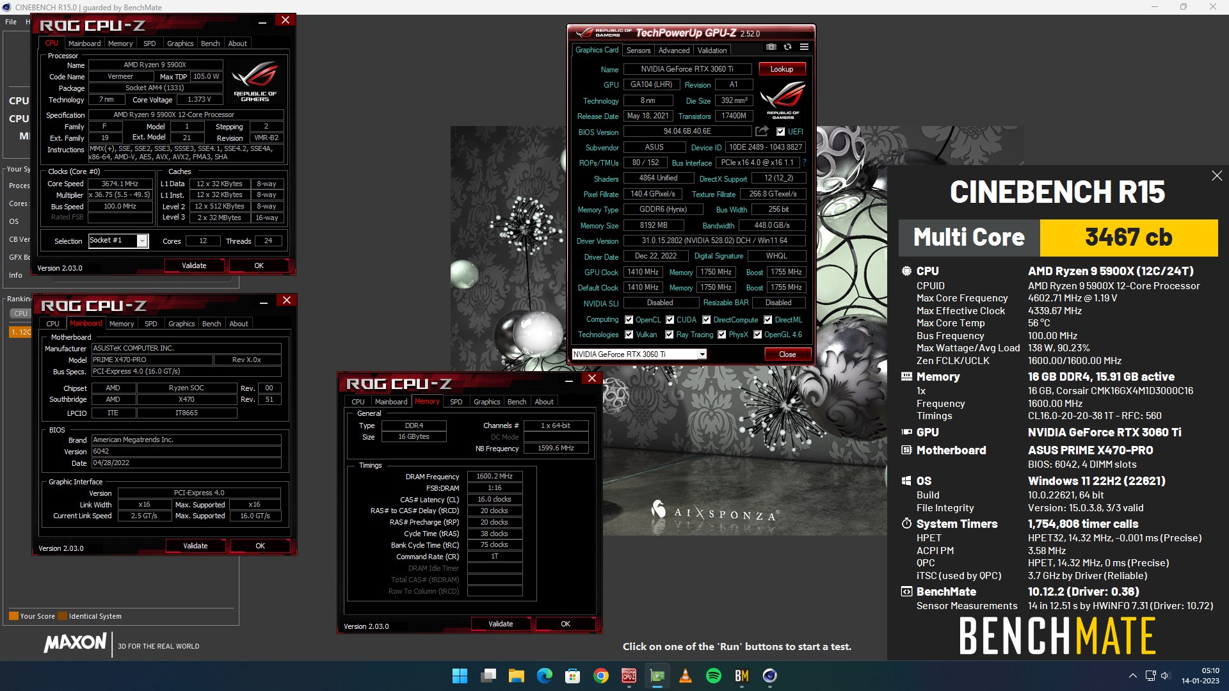Open Bench tab in CPU-Z Mainboard window
The height and width of the screenshot is (691, 1229).
211,324
